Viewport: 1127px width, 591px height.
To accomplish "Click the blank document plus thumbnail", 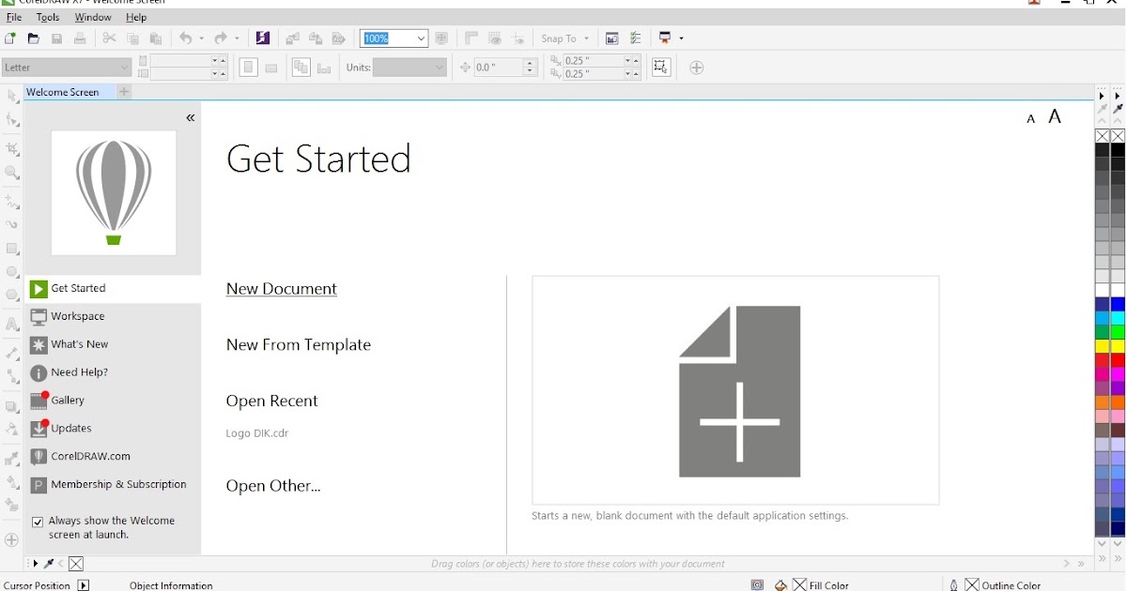I will 735,390.
